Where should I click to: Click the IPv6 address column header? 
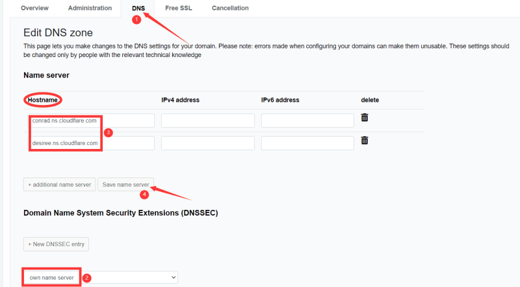pyautogui.click(x=280, y=100)
